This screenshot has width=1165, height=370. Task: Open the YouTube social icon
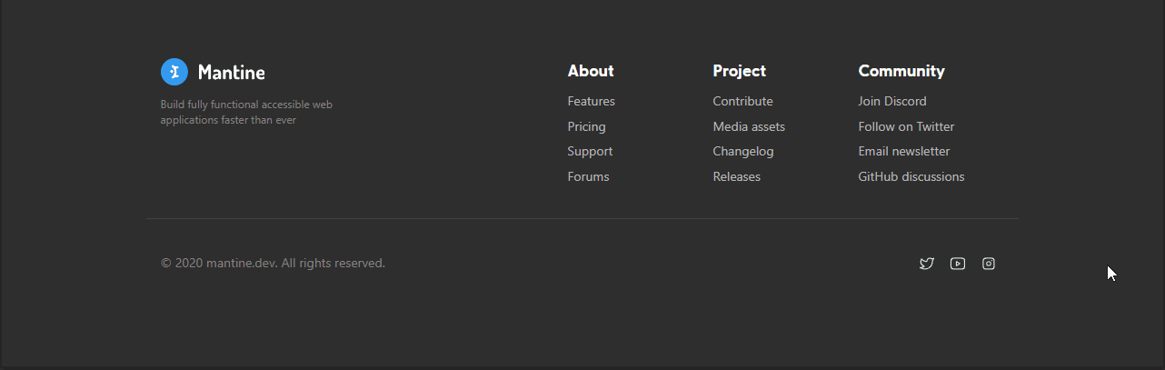coord(958,264)
